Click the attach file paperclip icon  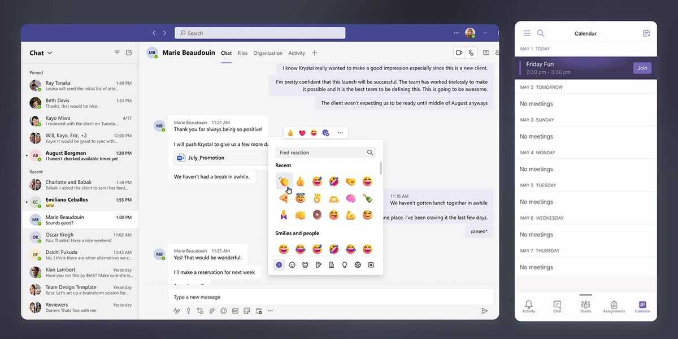[212, 311]
